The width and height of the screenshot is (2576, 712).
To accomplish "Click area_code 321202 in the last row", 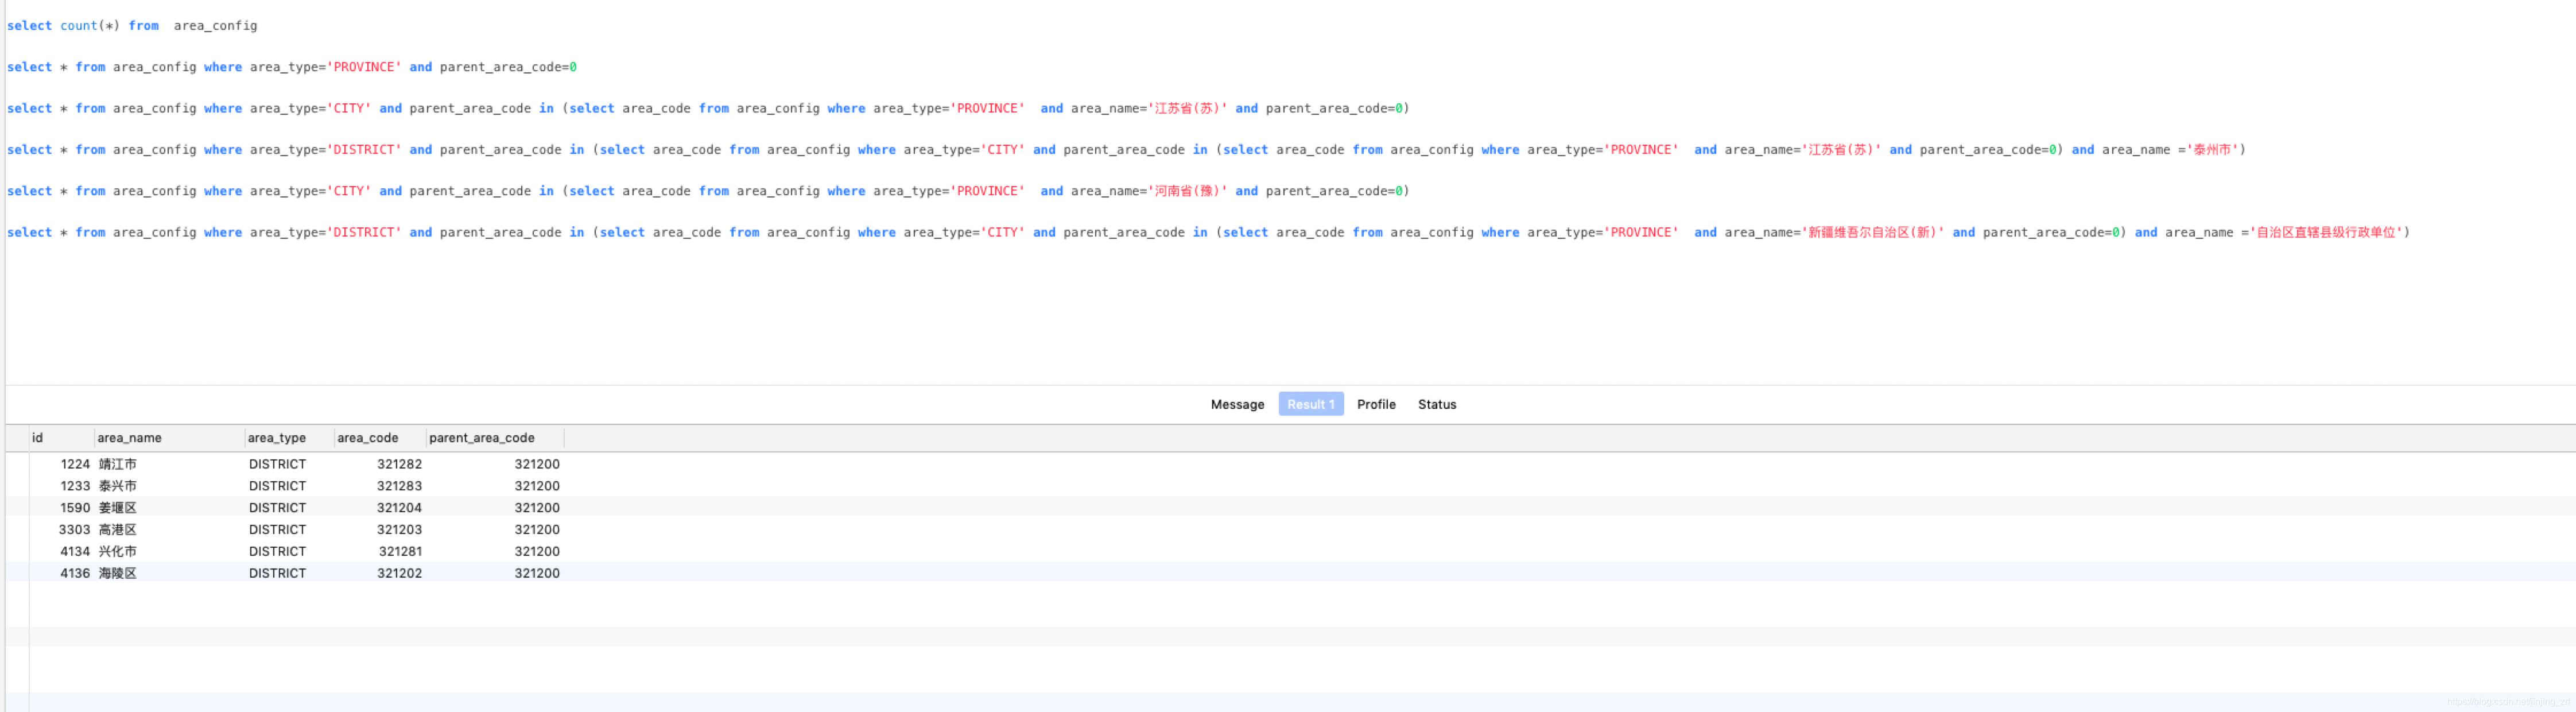I will click(399, 573).
